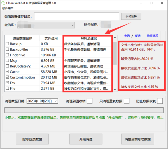Viewport: 168px width, 149px height.
Task: Click the 全选 link
Action: 127,36
